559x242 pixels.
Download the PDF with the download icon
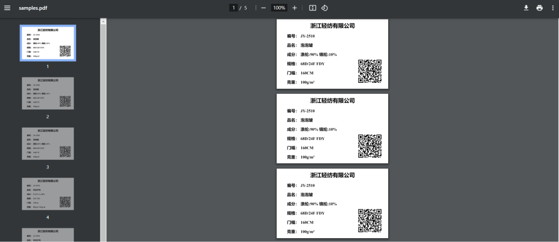coord(526,8)
